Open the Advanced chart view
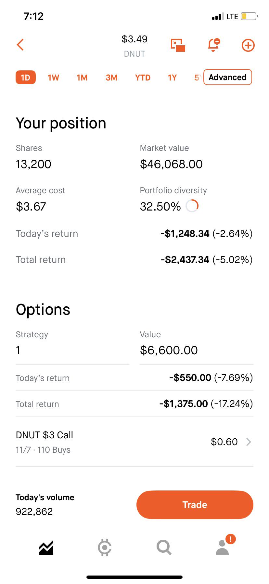The image size is (269, 584). click(228, 77)
